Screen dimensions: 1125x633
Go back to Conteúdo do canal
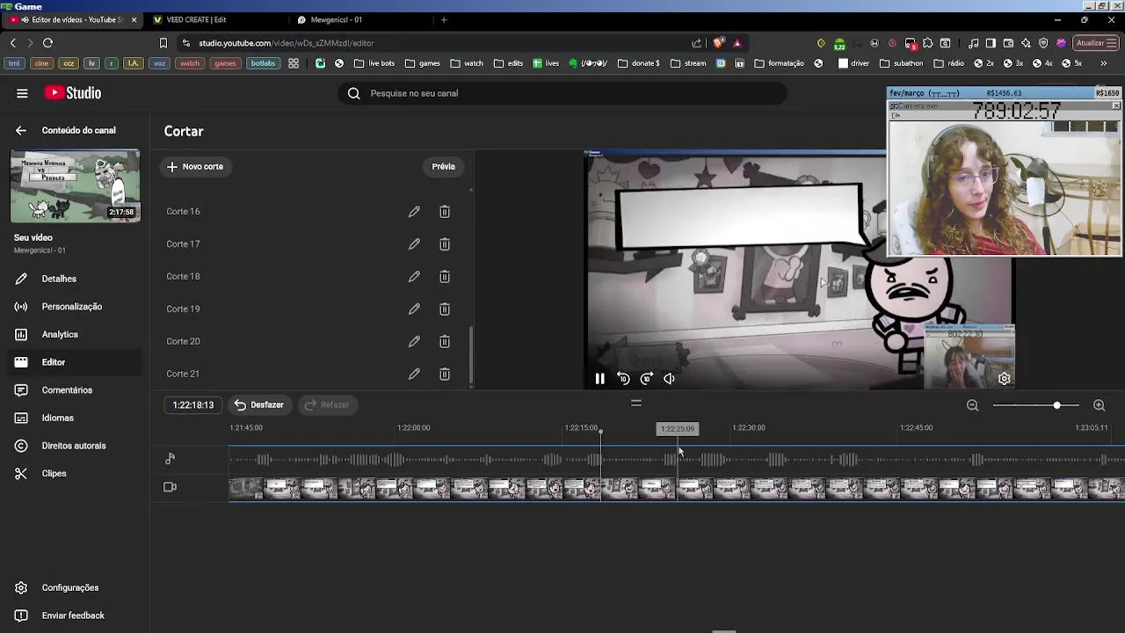[x=21, y=130]
